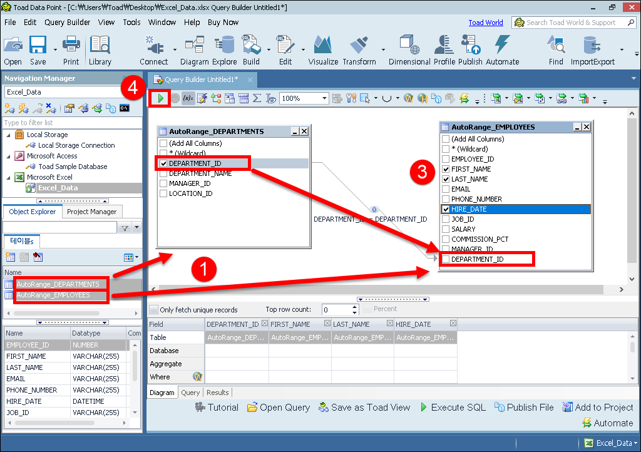Open the dropdown arrow beside filter funnel
The image size is (641, 452).
137,228
